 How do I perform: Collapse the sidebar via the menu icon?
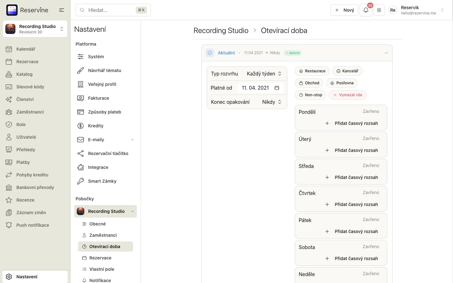(x=62, y=10)
